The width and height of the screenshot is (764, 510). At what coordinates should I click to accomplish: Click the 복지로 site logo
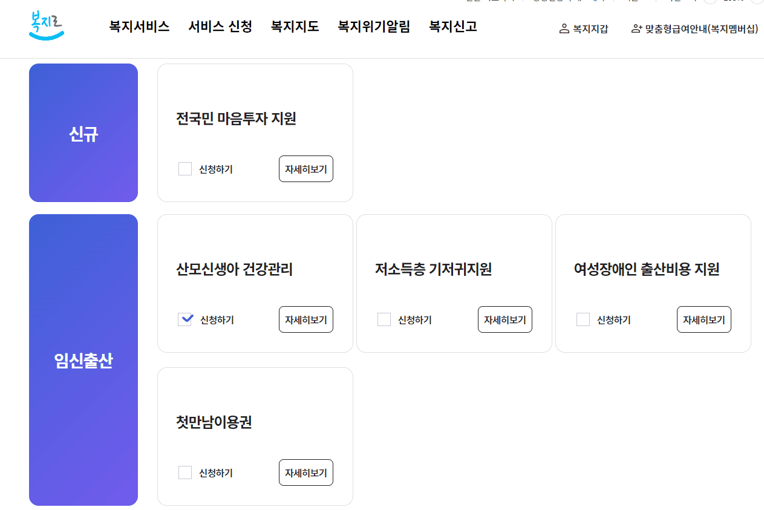(x=47, y=27)
